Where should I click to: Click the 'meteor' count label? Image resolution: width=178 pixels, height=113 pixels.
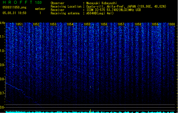point(40,9)
